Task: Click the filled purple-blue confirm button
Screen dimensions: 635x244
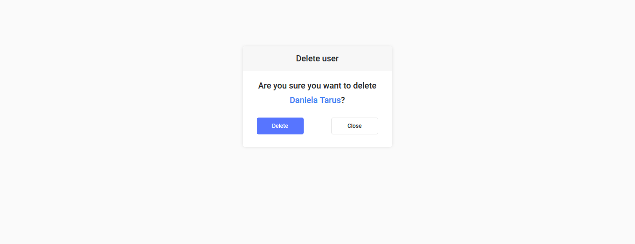Action: pos(280,126)
